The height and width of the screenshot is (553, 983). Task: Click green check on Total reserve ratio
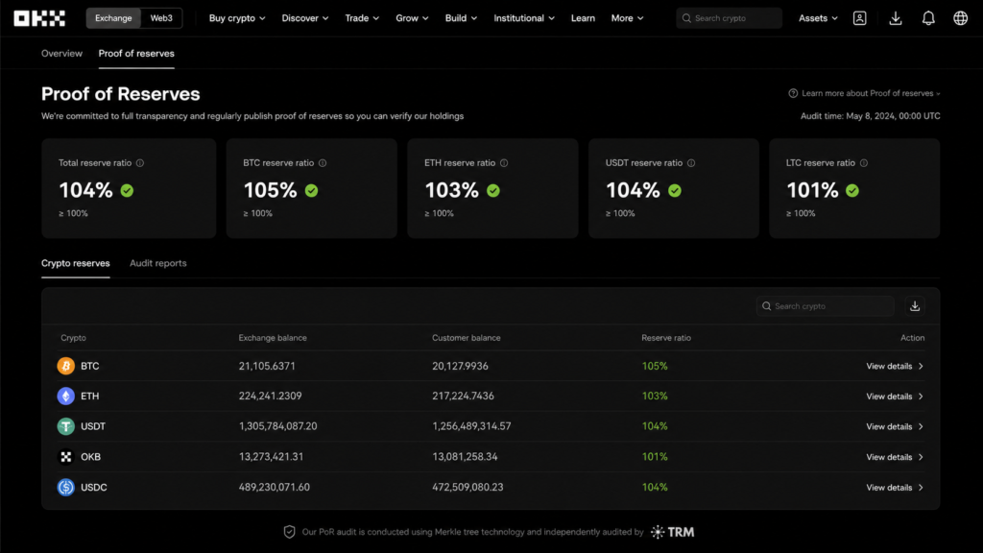point(128,191)
